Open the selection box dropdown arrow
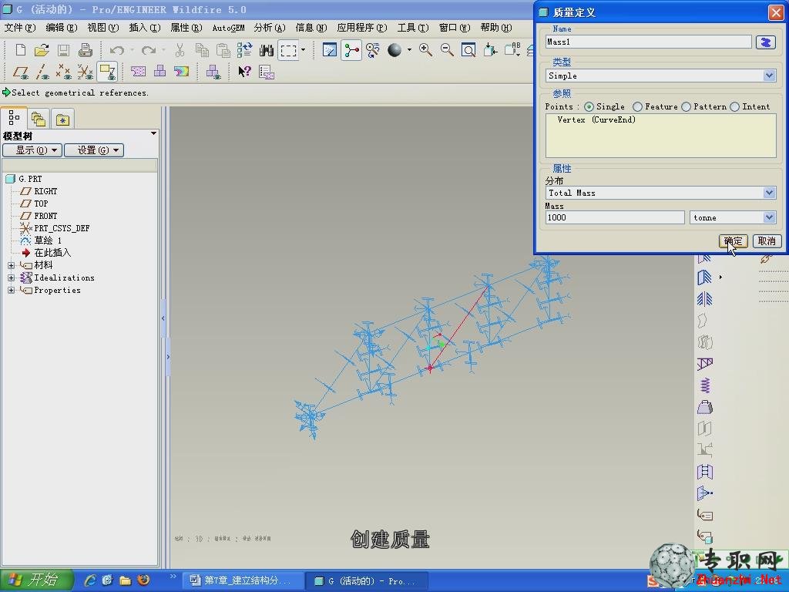Screen dimensions: 789x592 (x=303, y=50)
